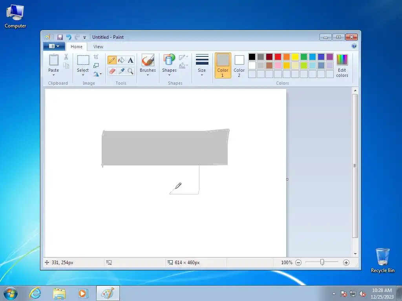Open Windows Media Player from the taskbar
This screenshot has height=301, width=402.
coord(83,293)
